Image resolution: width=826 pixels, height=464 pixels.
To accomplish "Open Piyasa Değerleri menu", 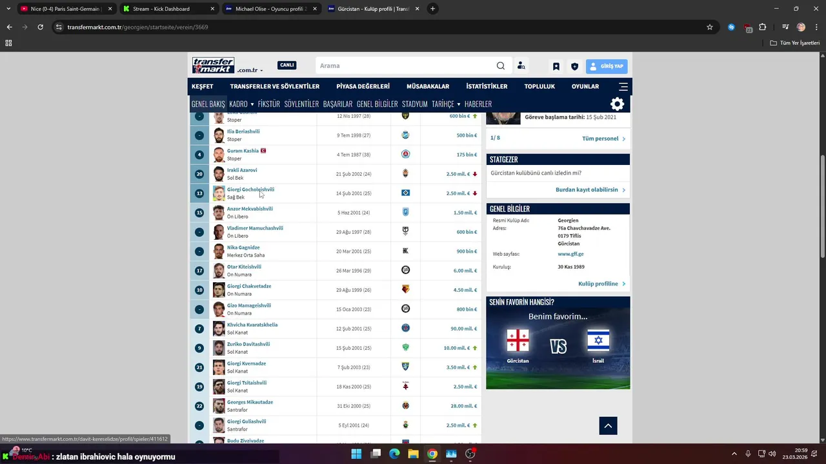I will tap(363, 86).
